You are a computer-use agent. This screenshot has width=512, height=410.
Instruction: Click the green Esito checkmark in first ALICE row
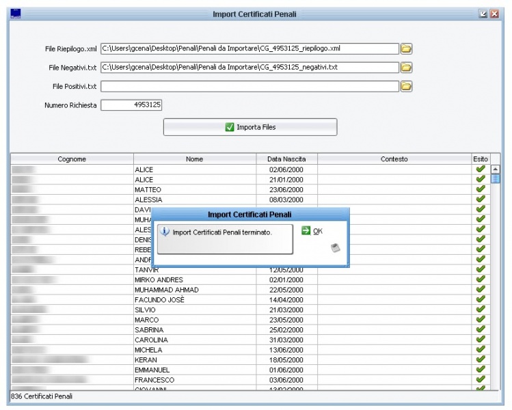(480, 169)
